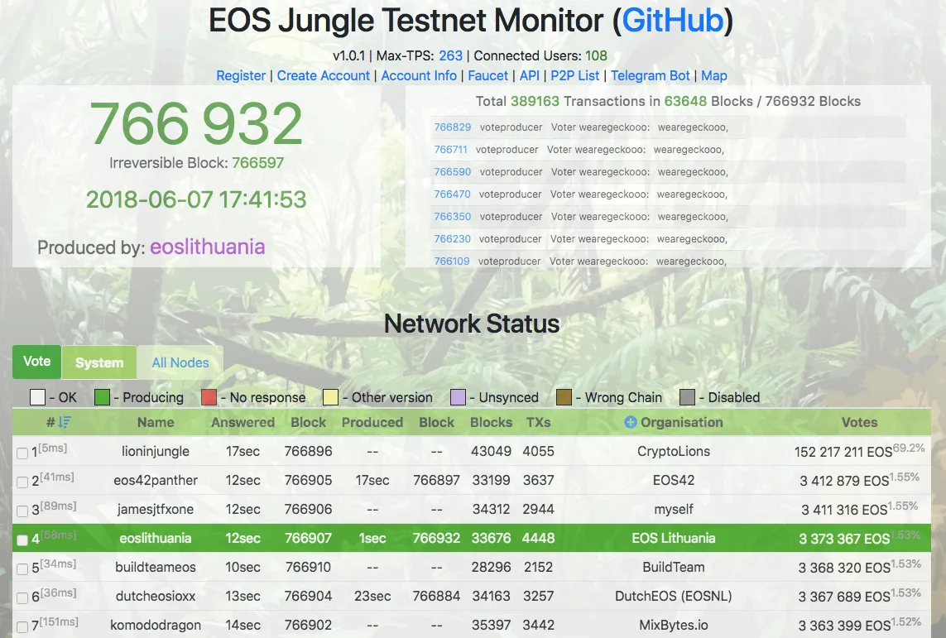The image size is (946, 638).
Task: Select the jamesjtfxone row checkbox
Action: (22, 511)
